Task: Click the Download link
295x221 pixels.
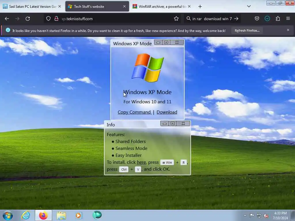Action: [x=167, y=112]
